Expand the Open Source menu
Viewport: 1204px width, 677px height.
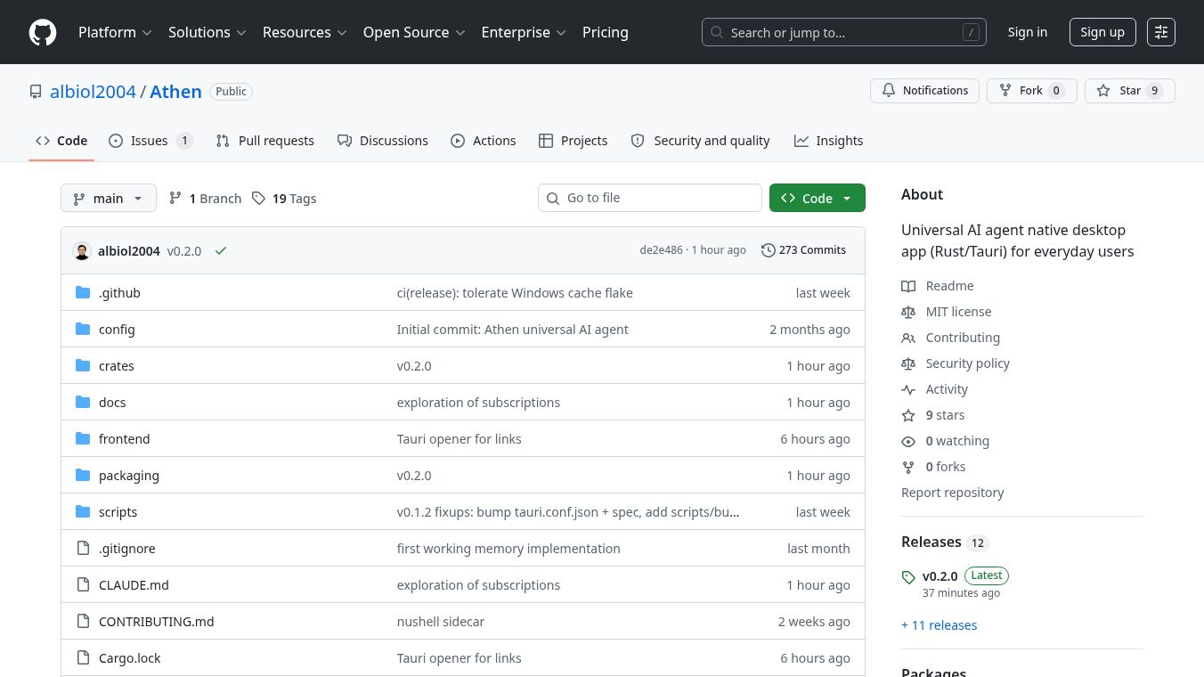[x=414, y=32]
